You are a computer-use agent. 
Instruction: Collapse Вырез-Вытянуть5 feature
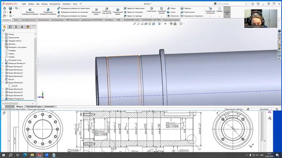point(3,83)
